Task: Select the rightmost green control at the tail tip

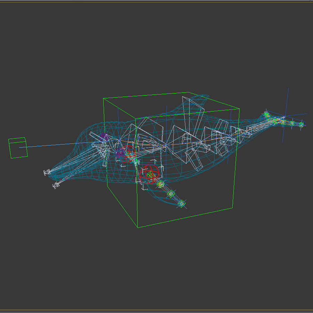Action: click(301, 125)
